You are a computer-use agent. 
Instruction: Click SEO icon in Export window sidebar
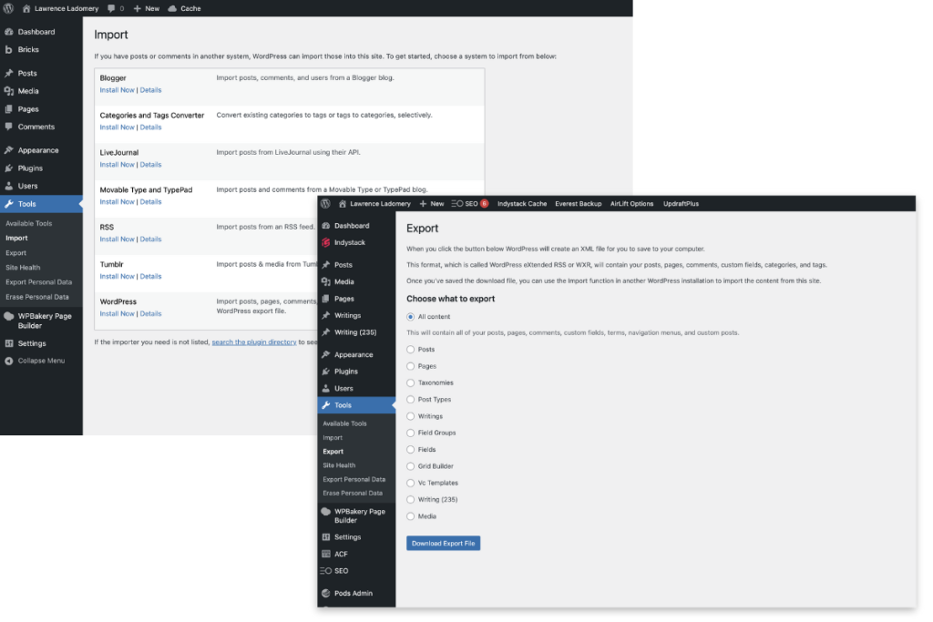326,570
